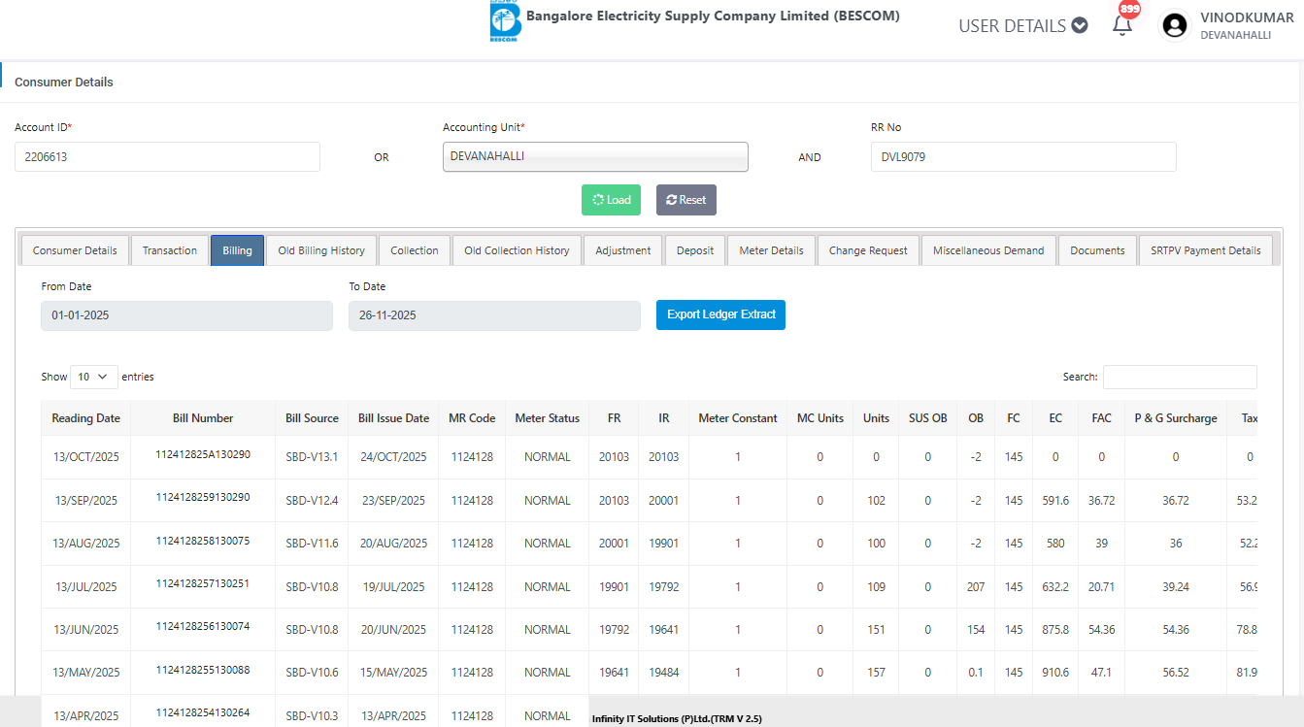Open the From Date field

pos(186,315)
